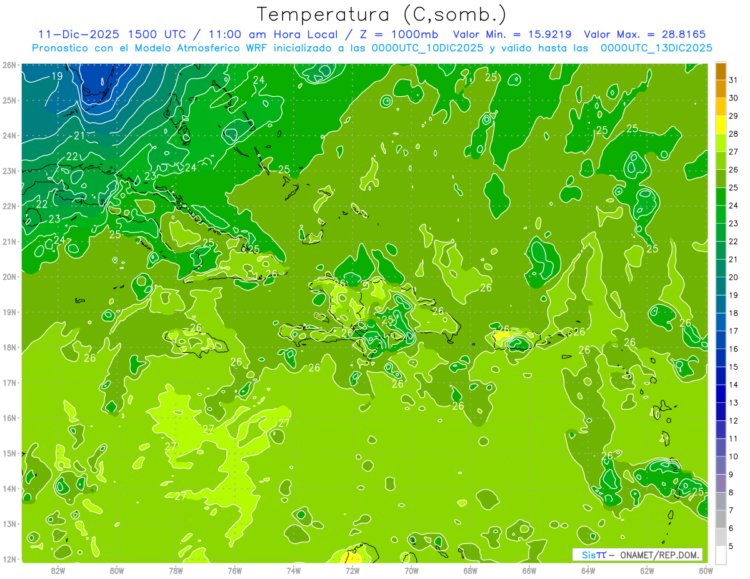
Task: Click color scale value '29'
Action: [734, 116]
